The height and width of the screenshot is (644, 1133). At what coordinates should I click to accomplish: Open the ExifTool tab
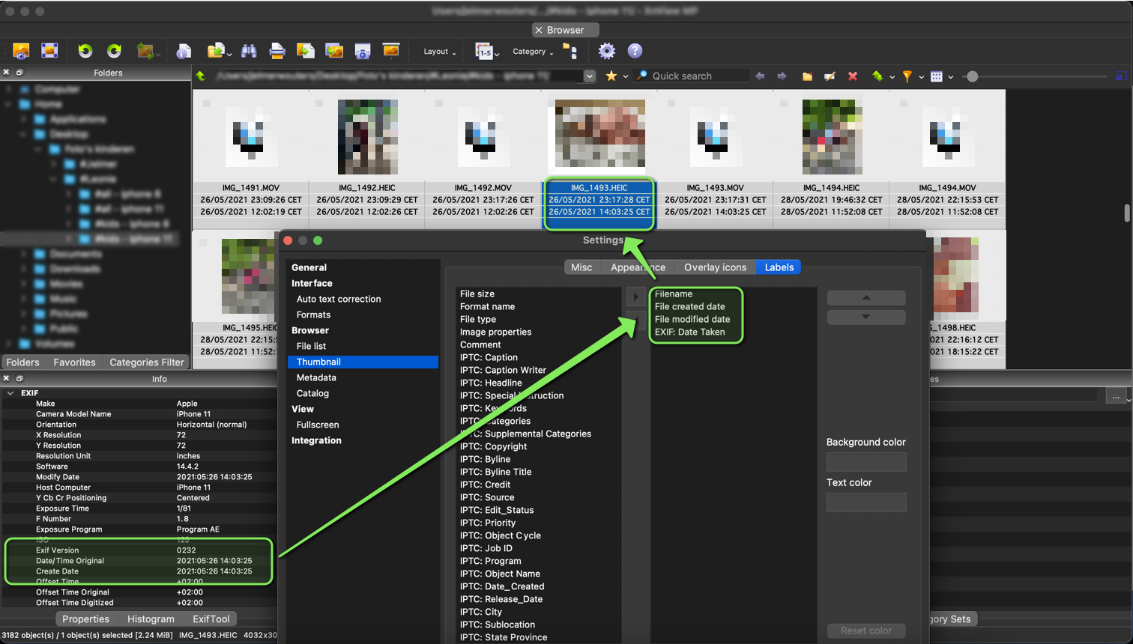(211, 619)
